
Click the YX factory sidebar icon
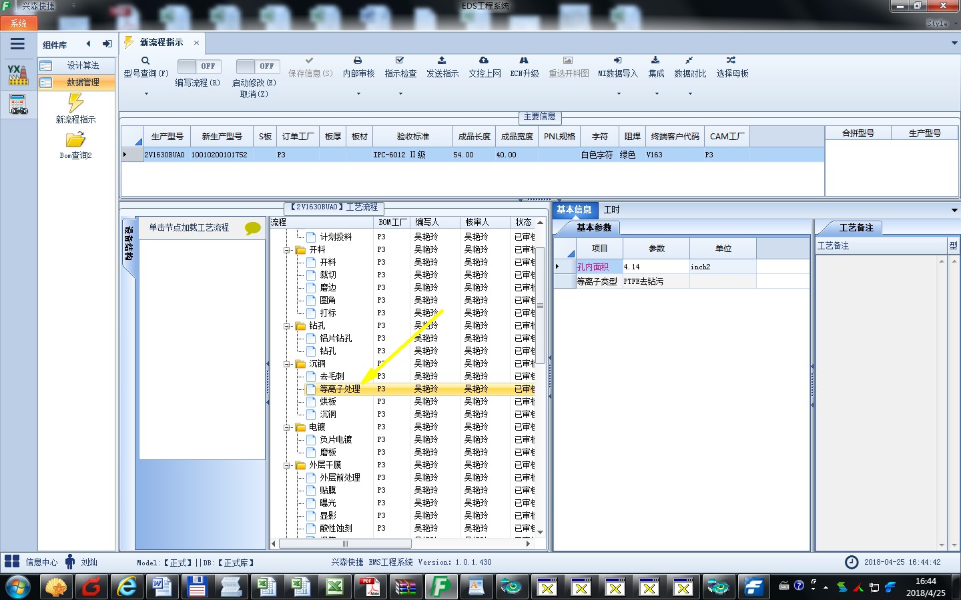coord(18,75)
